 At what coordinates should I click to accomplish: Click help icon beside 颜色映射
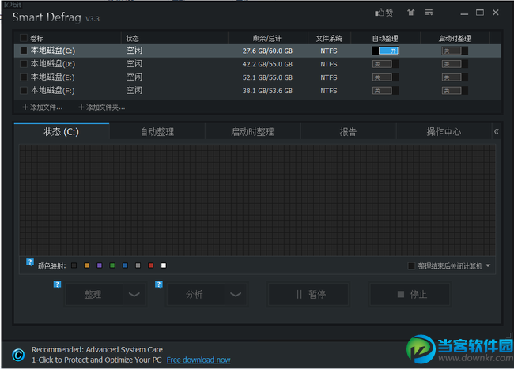pos(30,262)
